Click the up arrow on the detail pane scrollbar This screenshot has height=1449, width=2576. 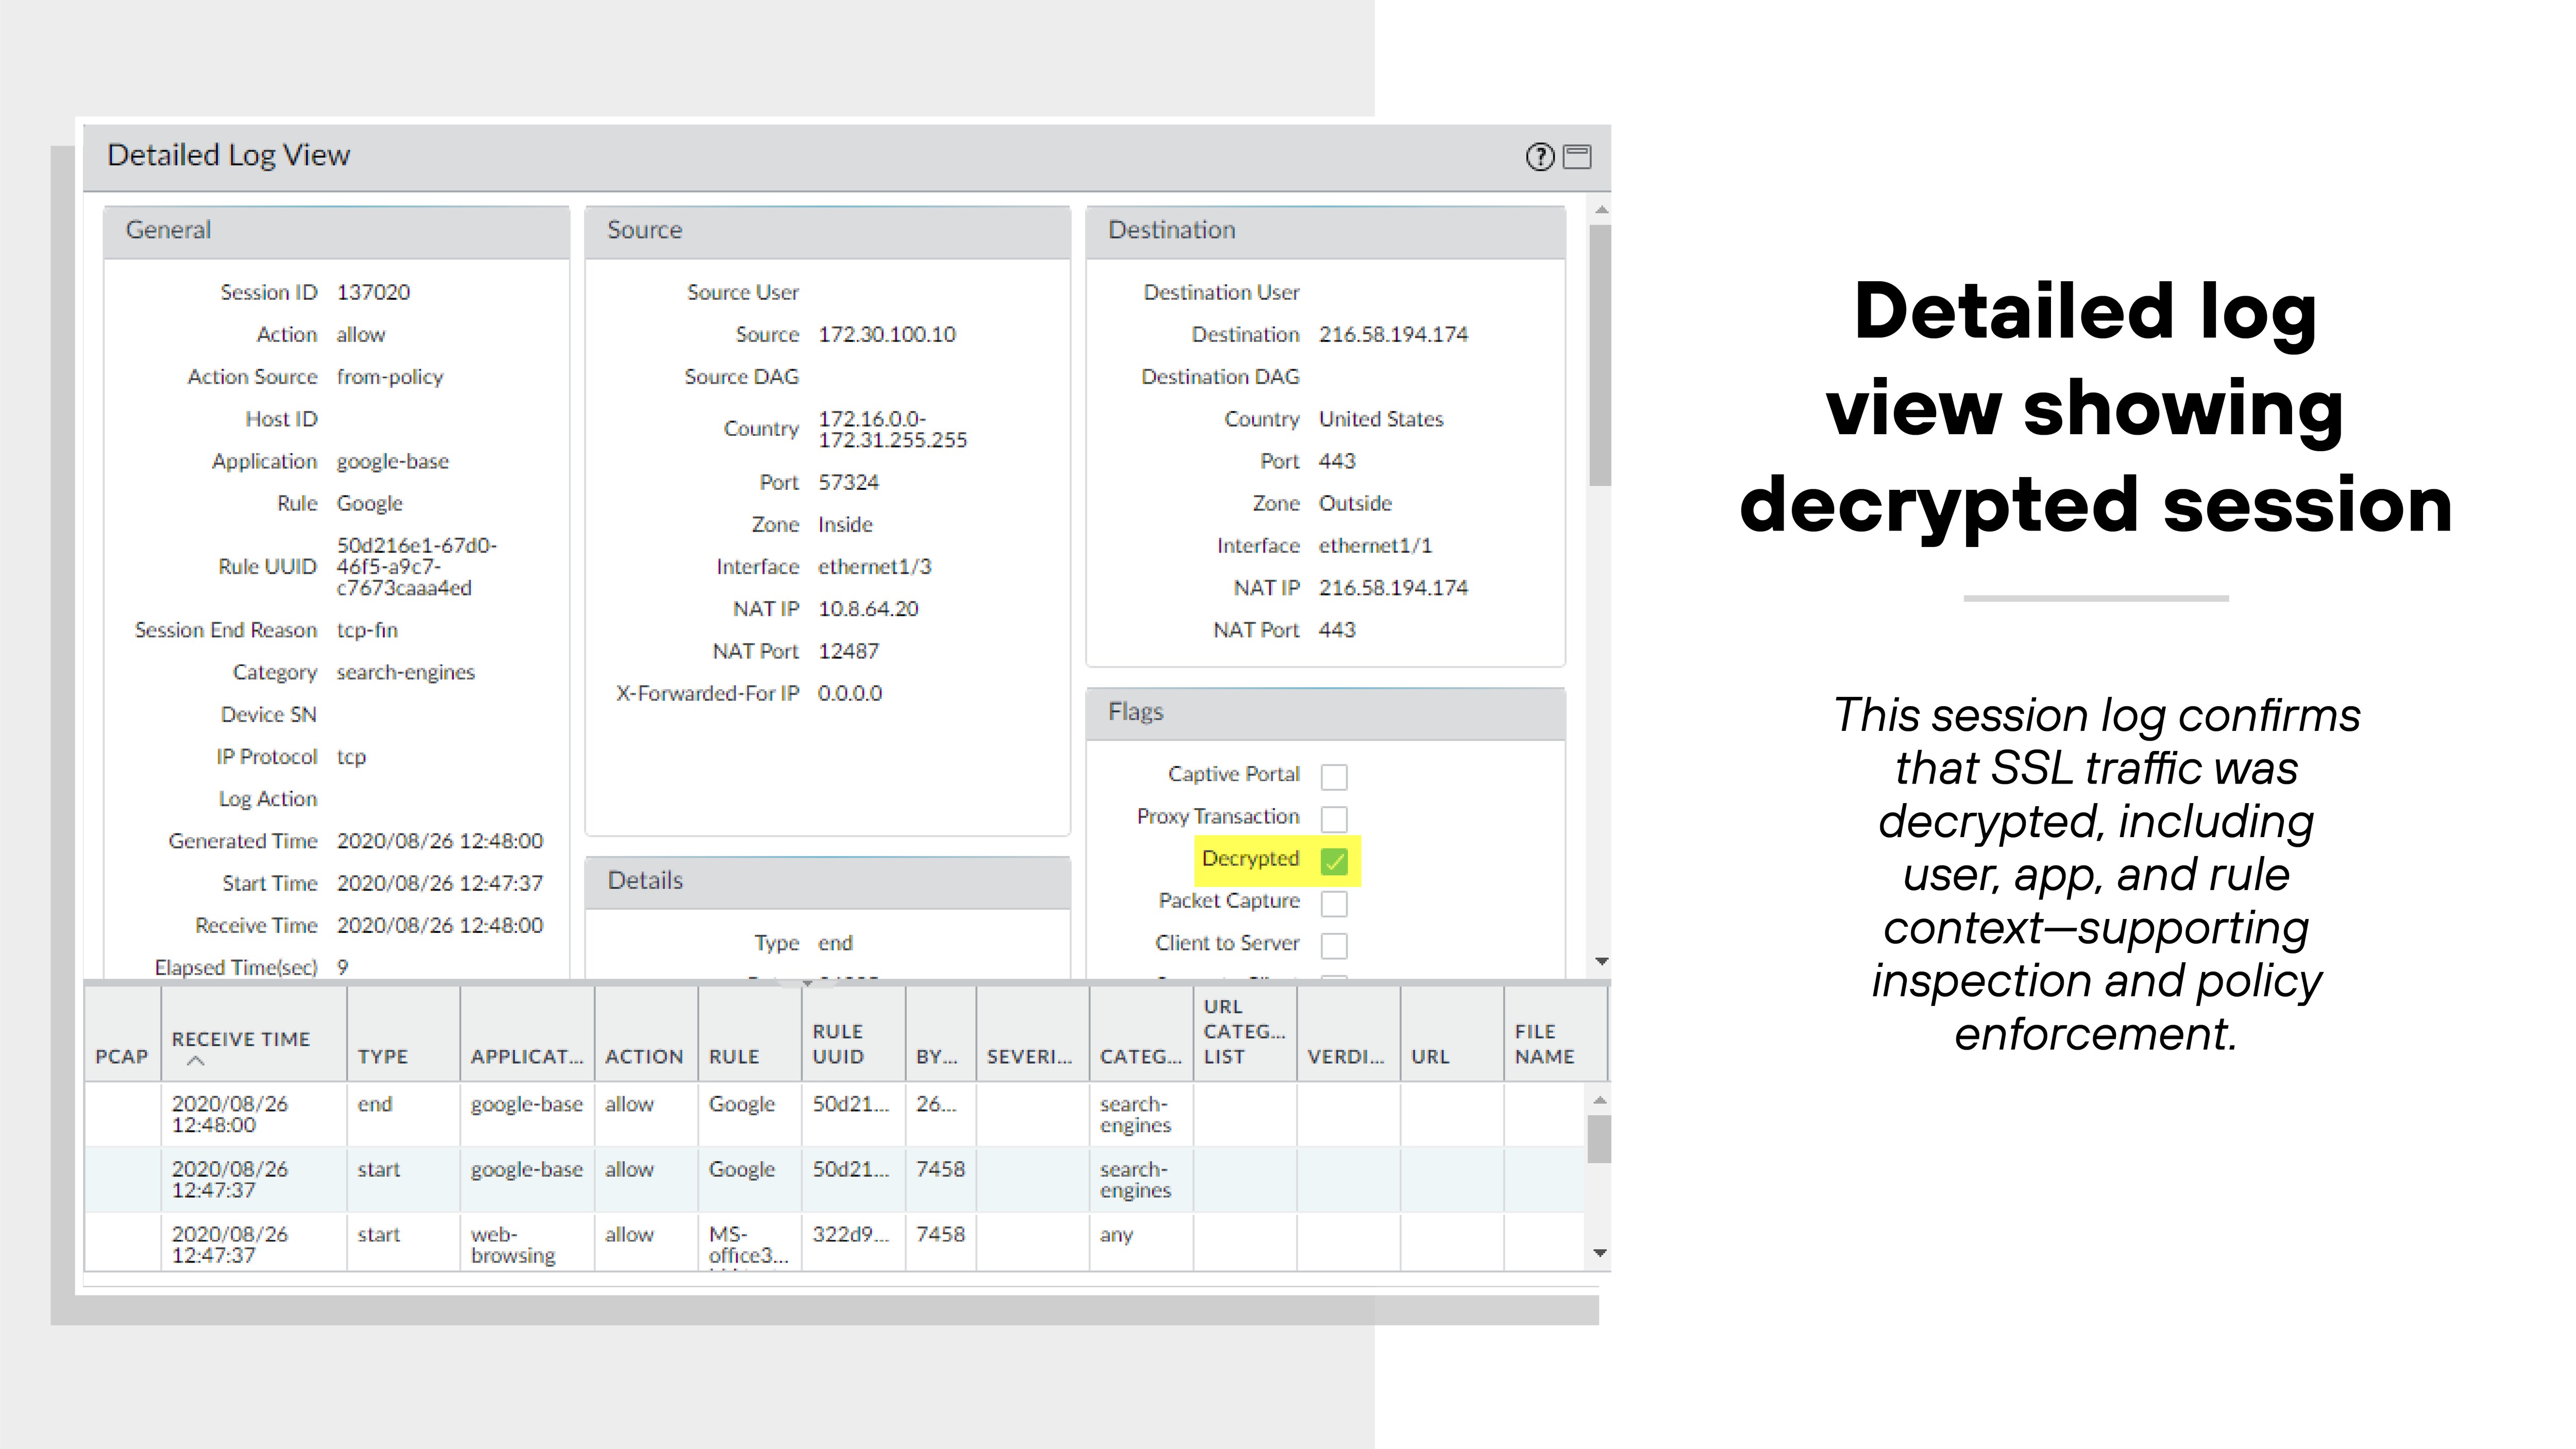[x=1602, y=209]
